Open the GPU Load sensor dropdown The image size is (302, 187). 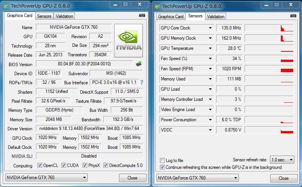coord(210,89)
